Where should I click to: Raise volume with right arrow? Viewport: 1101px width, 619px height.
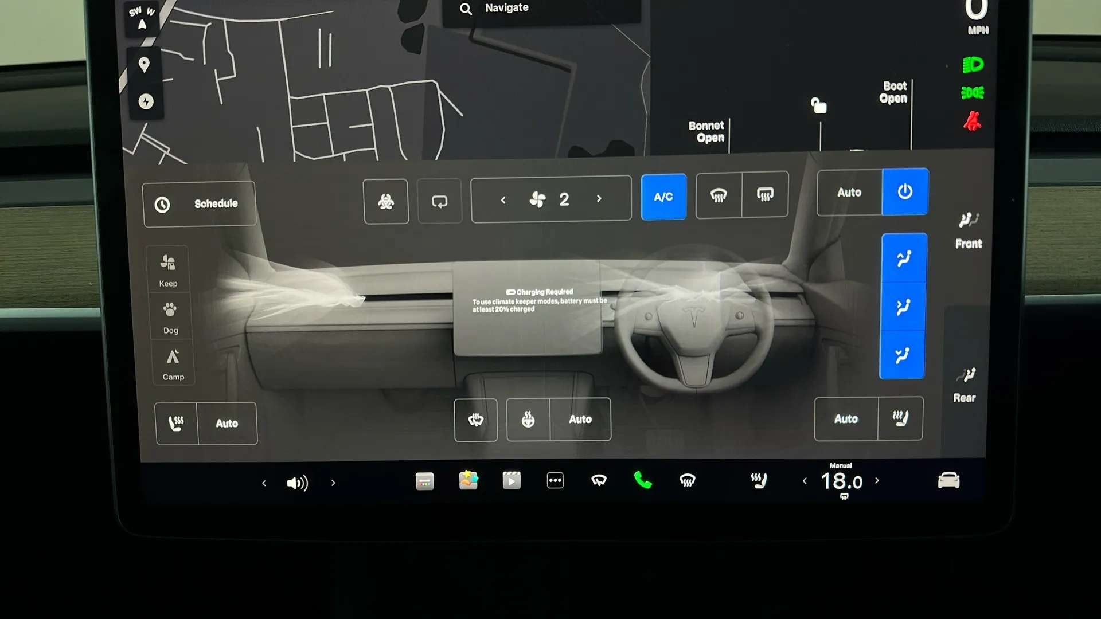coord(333,483)
